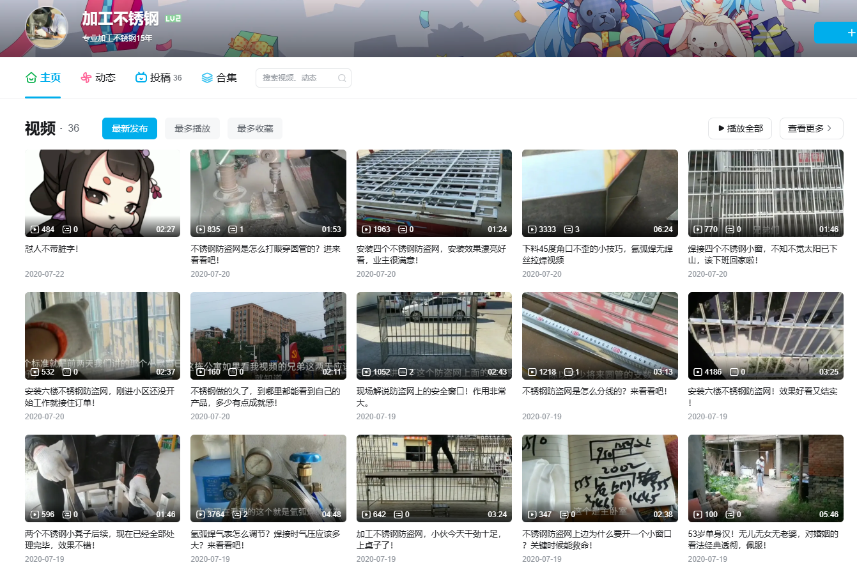857x574 pixels.
Task: Click the LV2 level badge
Action: 173,19
